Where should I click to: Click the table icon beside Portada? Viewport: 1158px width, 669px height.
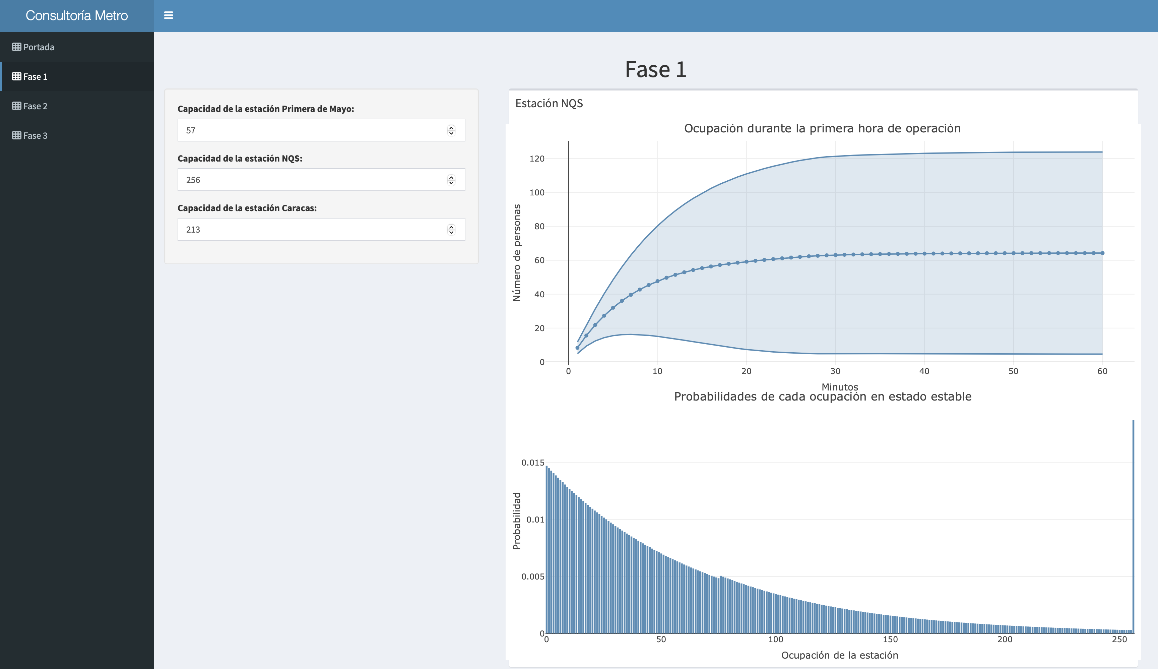click(x=16, y=47)
